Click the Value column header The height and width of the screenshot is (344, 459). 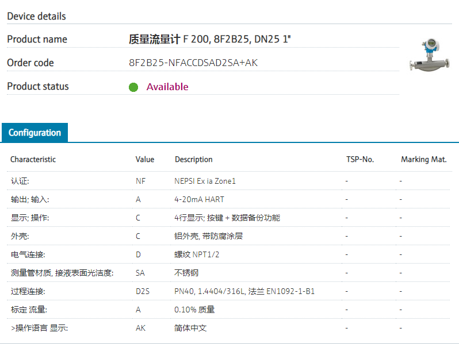click(145, 159)
